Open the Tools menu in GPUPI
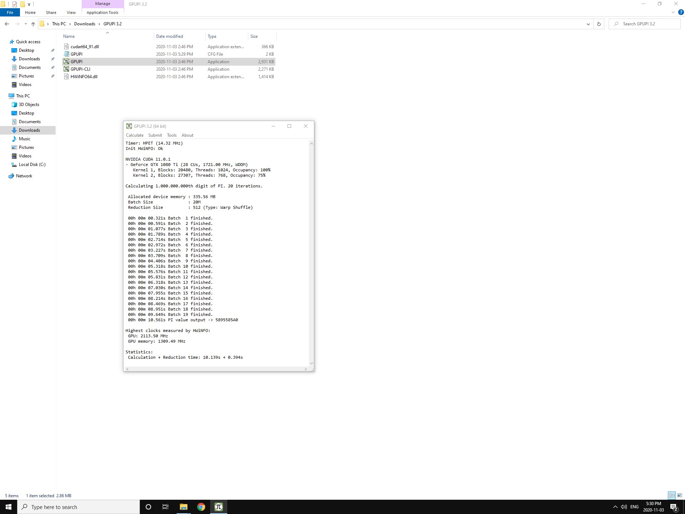The image size is (685, 514). (x=172, y=135)
